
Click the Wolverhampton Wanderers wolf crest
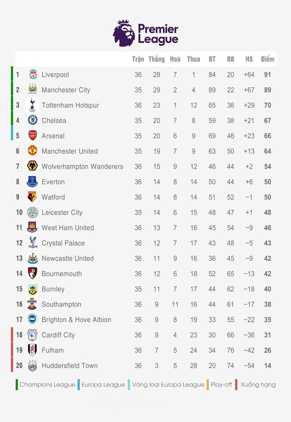pyautogui.click(x=33, y=166)
